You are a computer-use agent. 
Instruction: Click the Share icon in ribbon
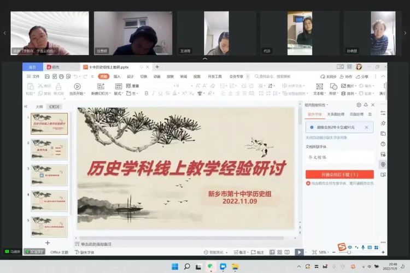[x=358, y=76]
